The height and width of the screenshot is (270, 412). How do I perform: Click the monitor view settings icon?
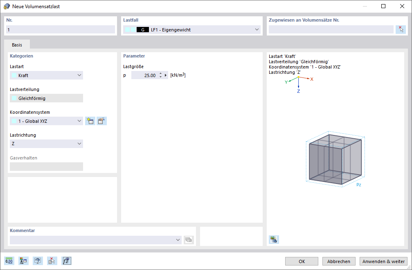[x=38, y=261]
